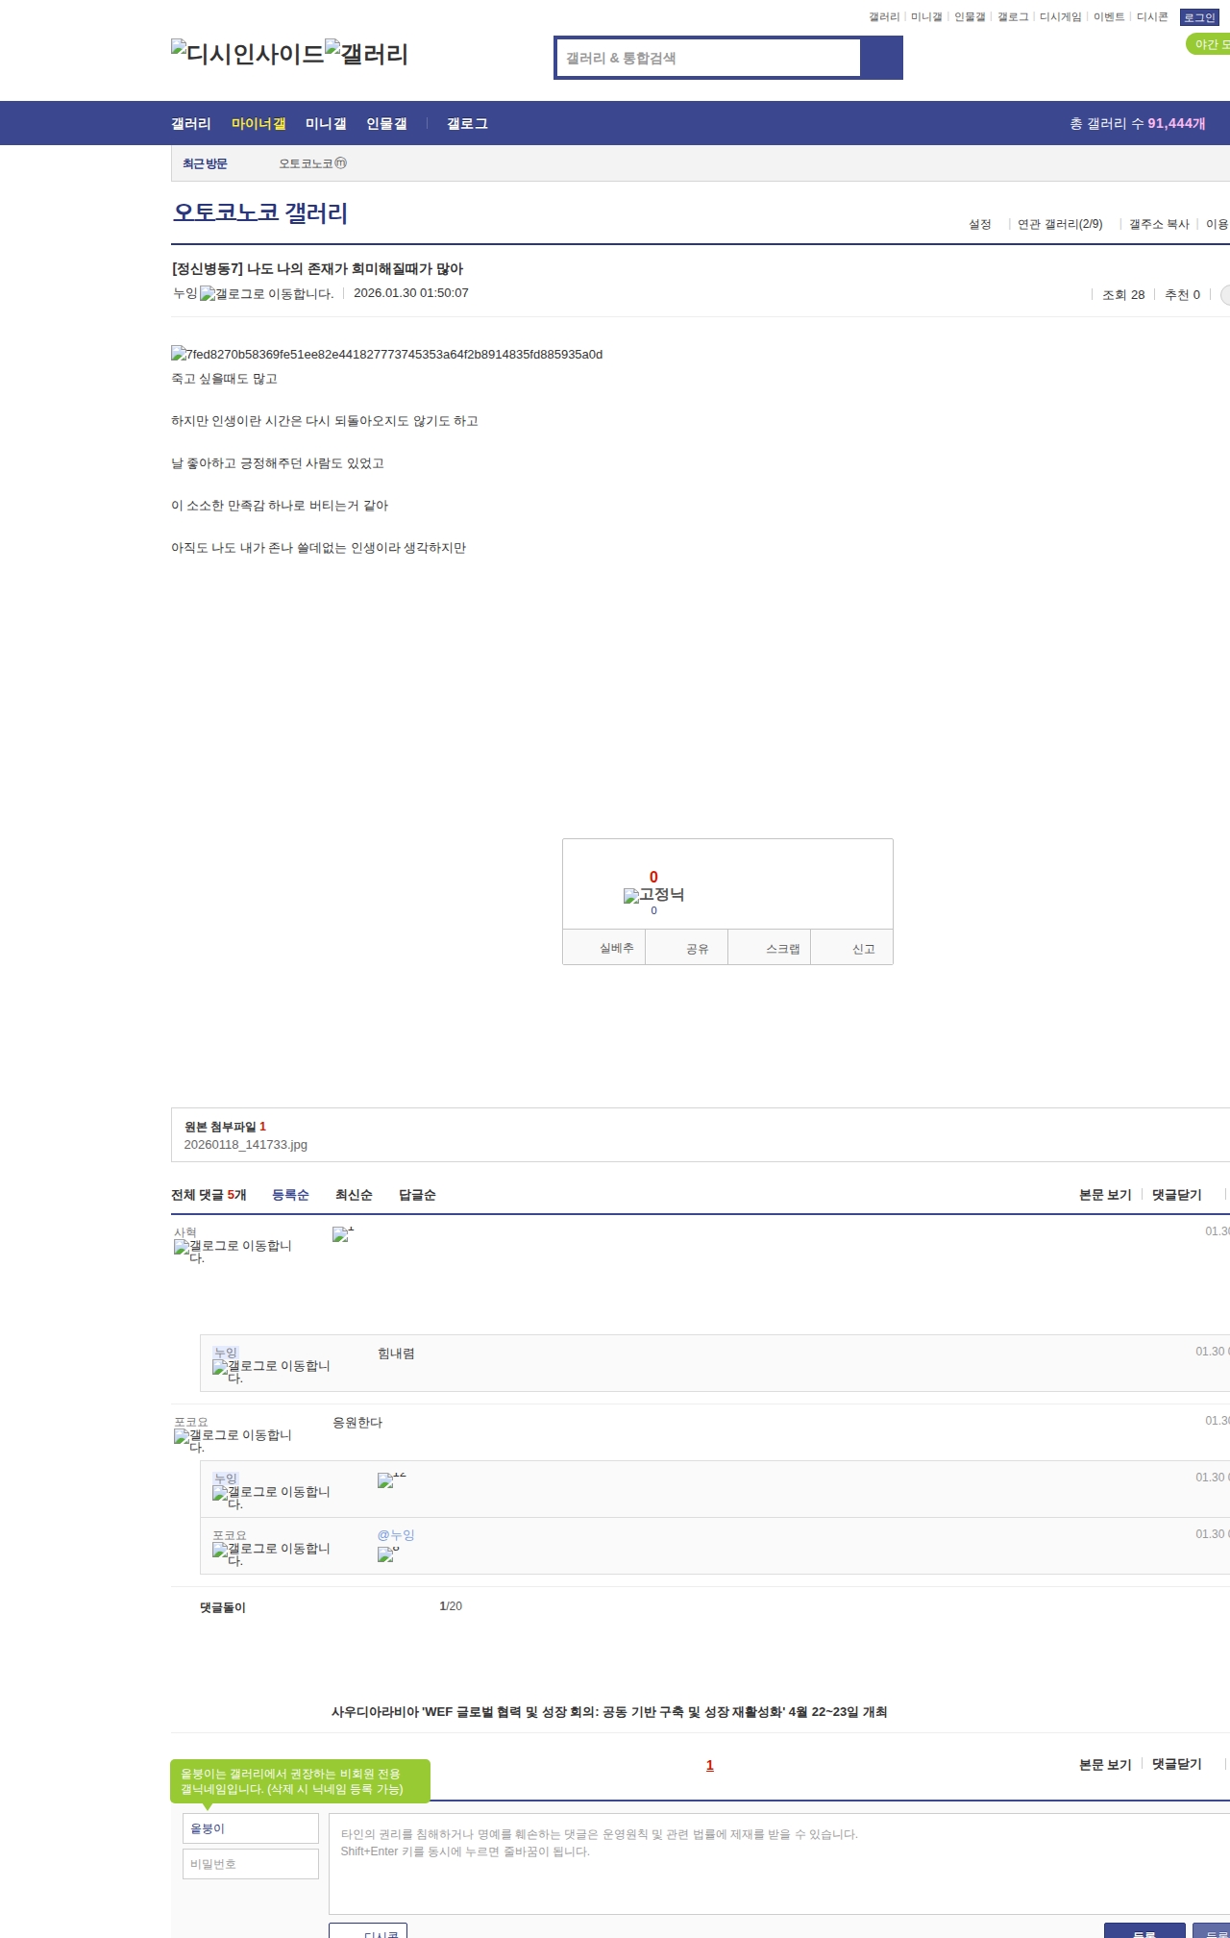This screenshot has height=1938, width=1230.
Task: Sort comments by 최신순
Action: coord(354,1195)
